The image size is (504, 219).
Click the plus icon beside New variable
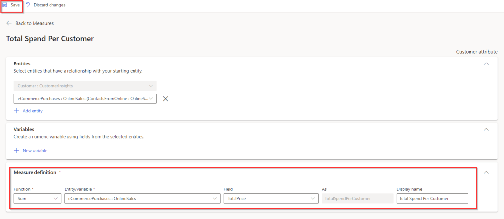coord(16,151)
